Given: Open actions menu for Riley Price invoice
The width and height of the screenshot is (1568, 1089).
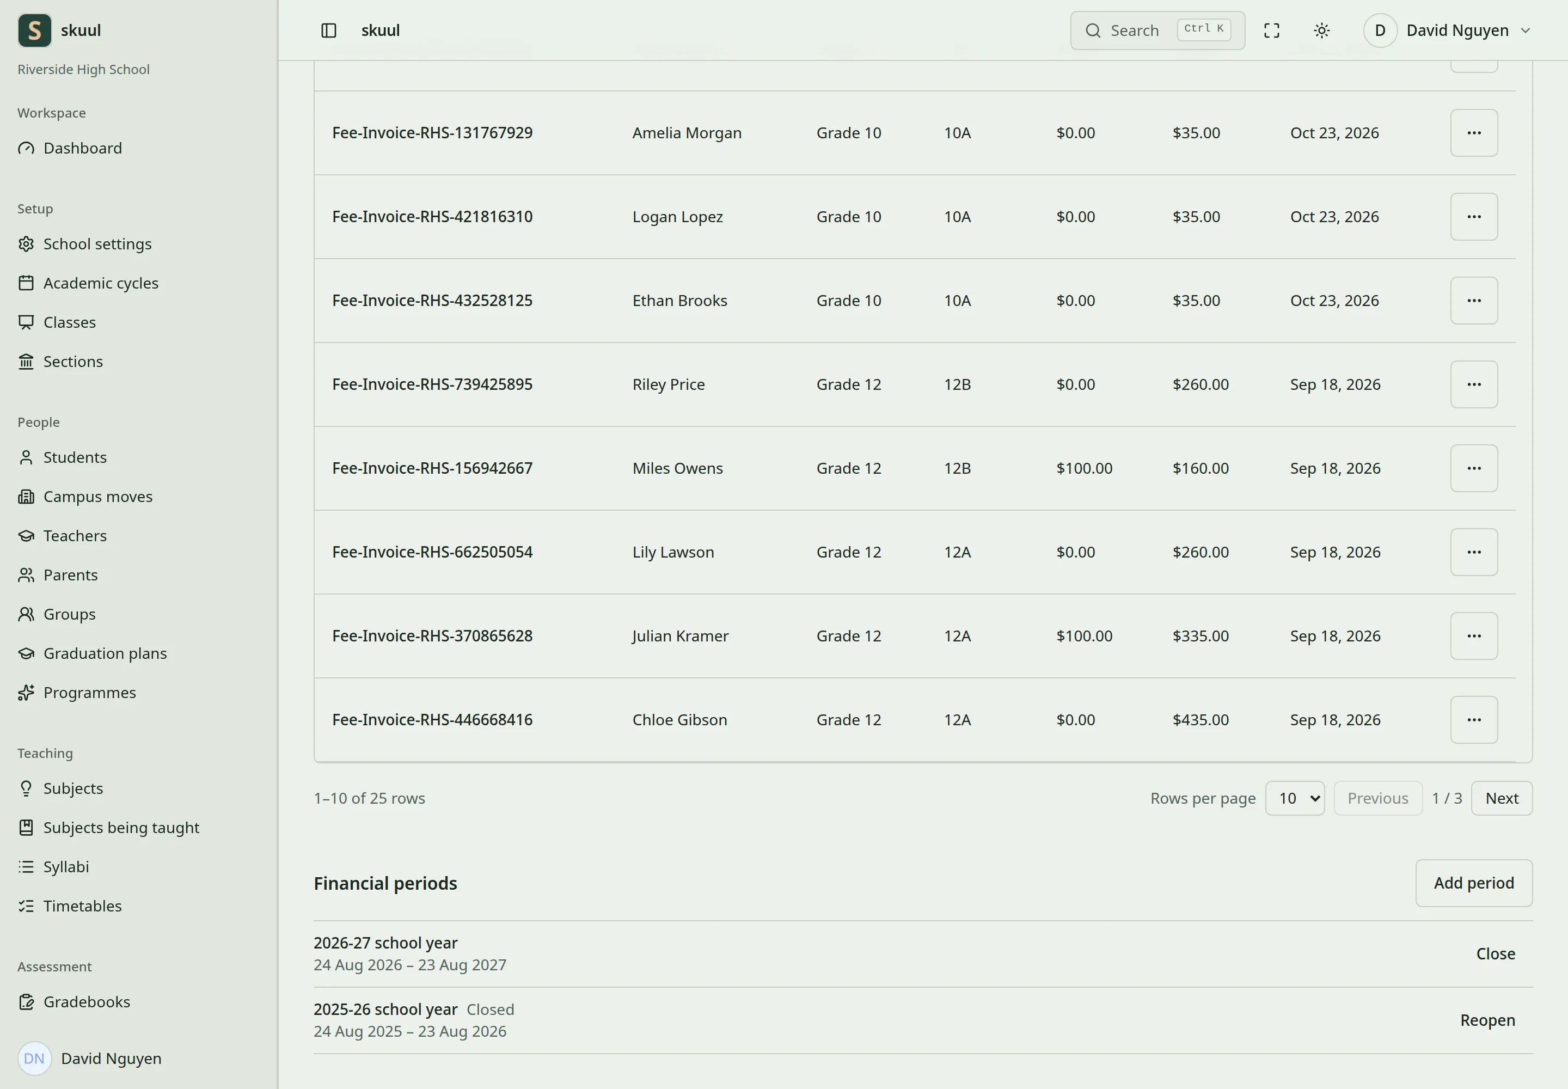Looking at the screenshot, I should 1474,385.
